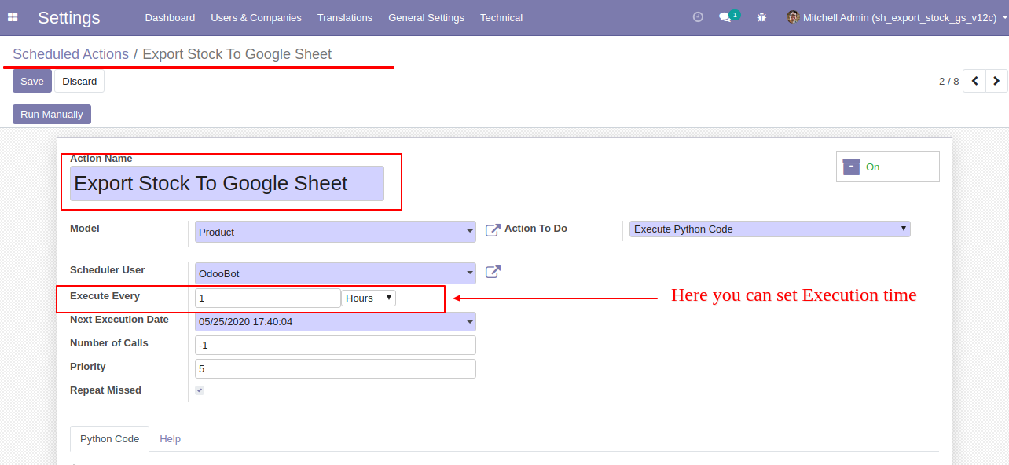Open the apps grid menu icon
Image resolution: width=1009 pixels, height=465 pixels.
[13, 17]
